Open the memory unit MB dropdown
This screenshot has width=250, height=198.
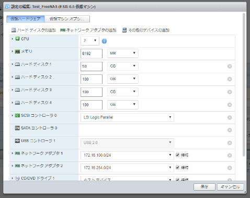[123, 53]
